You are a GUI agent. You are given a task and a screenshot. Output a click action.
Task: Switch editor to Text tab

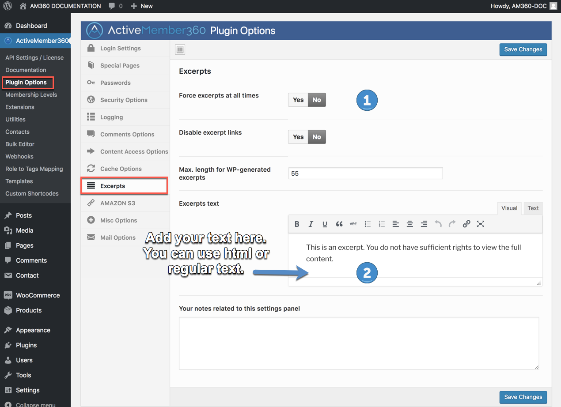click(x=533, y=208)
